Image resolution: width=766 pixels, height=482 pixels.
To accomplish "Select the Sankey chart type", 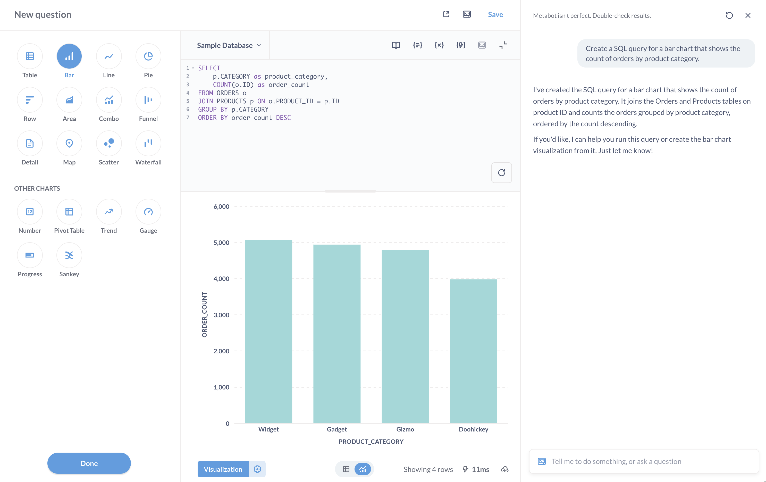I will point(69,255).
